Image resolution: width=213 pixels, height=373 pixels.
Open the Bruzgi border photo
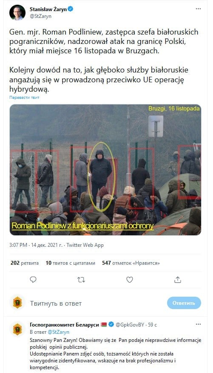point(105,170)
